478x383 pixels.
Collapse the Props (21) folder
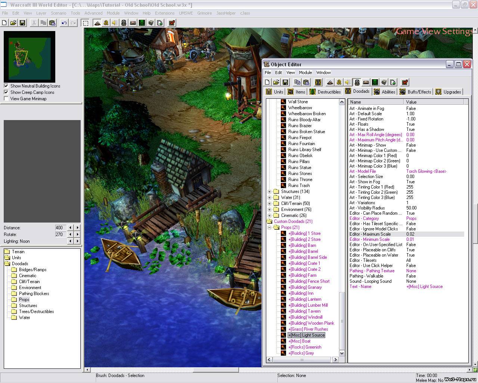coord(269,227)
